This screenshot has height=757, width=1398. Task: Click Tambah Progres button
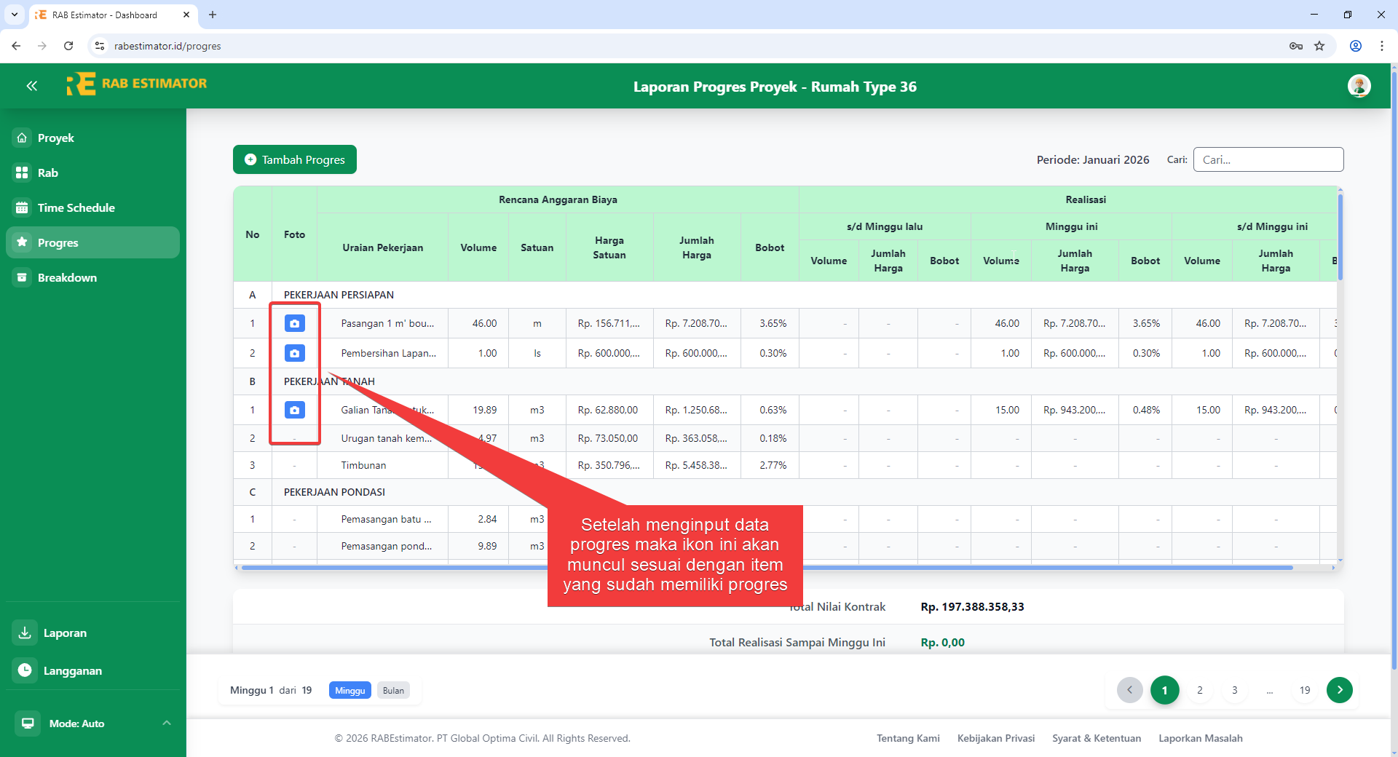[295, 159]
